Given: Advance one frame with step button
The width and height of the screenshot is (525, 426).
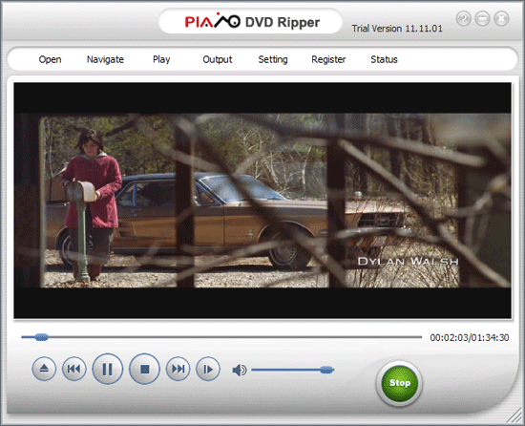Looking at the screenshot, I should click(208, 369).
